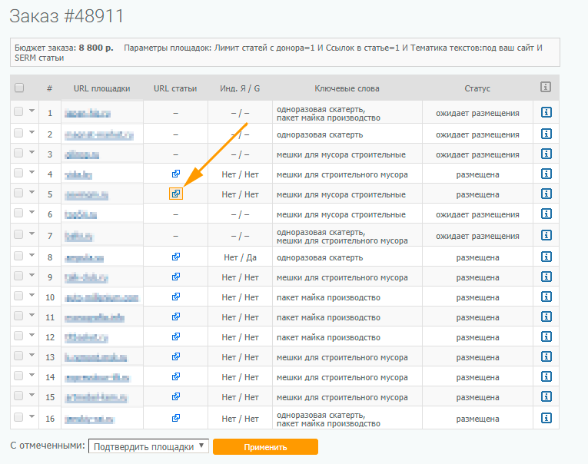
Task: Click the orange 'Применить' button
Action: 265,447
